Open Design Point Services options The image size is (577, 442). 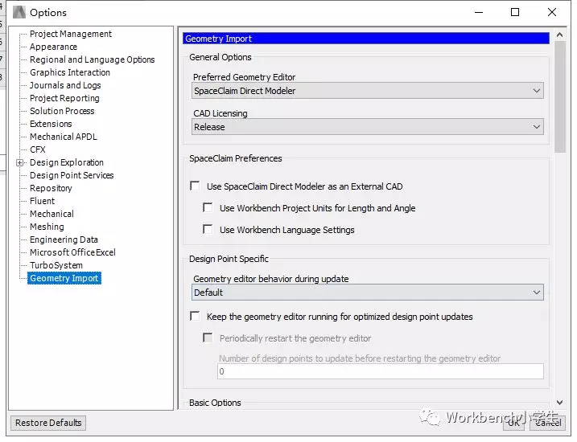(x=72, y=175)
